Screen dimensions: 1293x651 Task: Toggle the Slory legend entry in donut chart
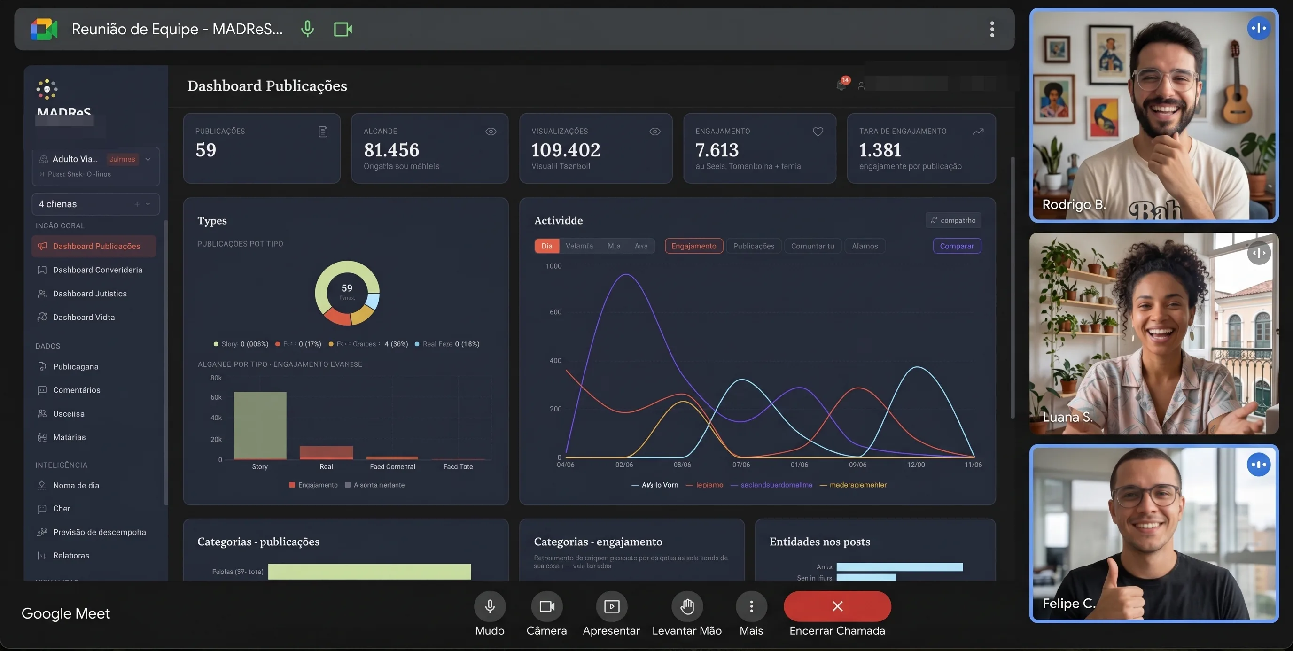pos(241,344)
